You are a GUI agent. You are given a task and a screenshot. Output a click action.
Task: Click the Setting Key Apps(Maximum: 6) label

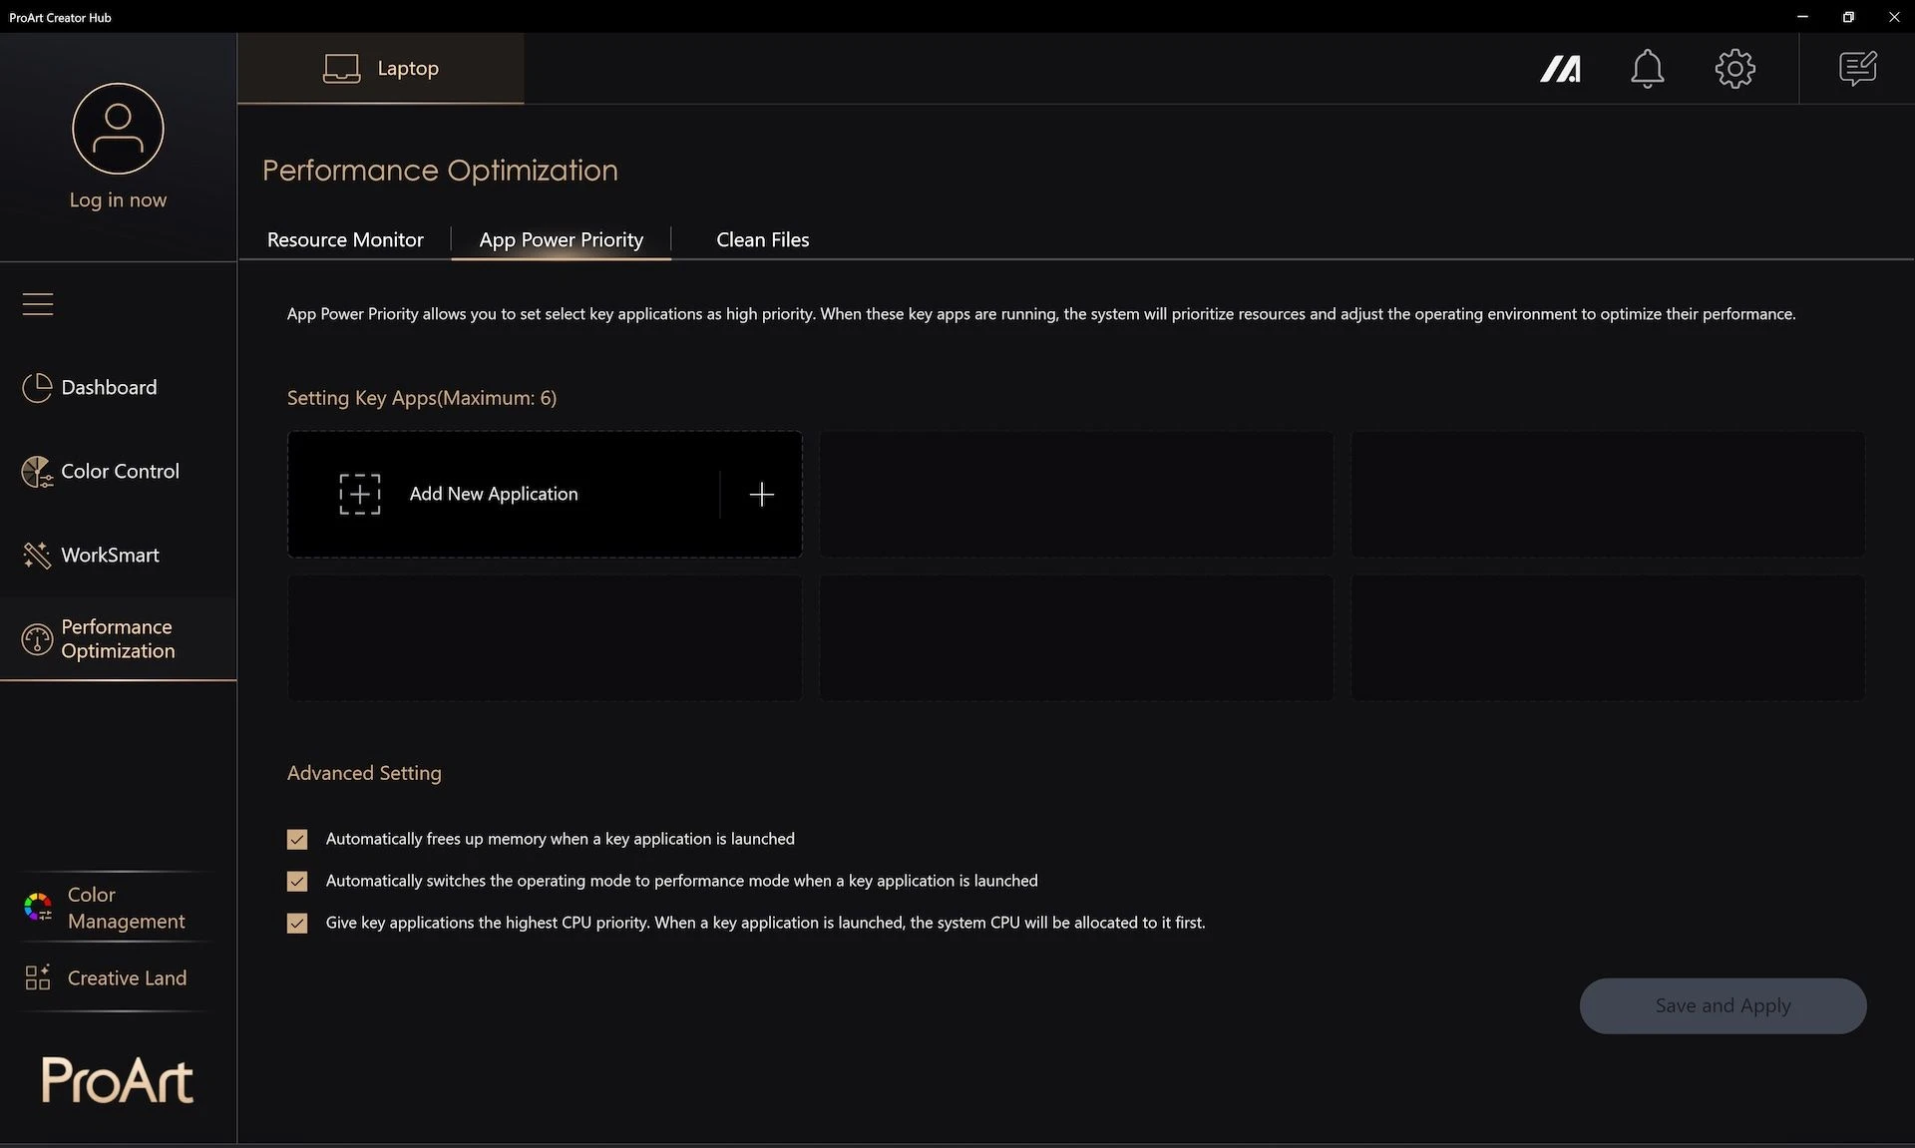tap(422, 398)
